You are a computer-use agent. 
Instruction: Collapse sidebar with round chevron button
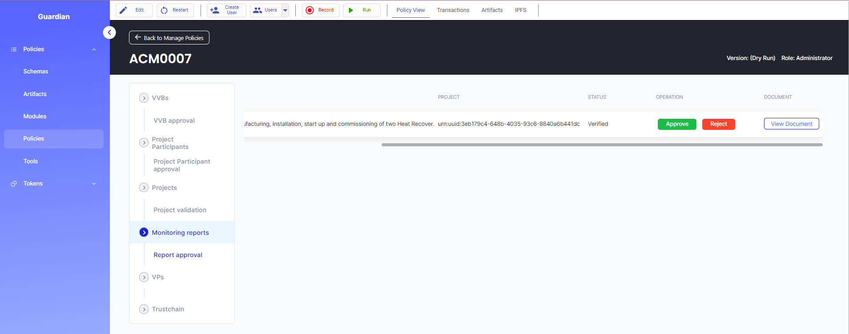(x=109, y=32)
